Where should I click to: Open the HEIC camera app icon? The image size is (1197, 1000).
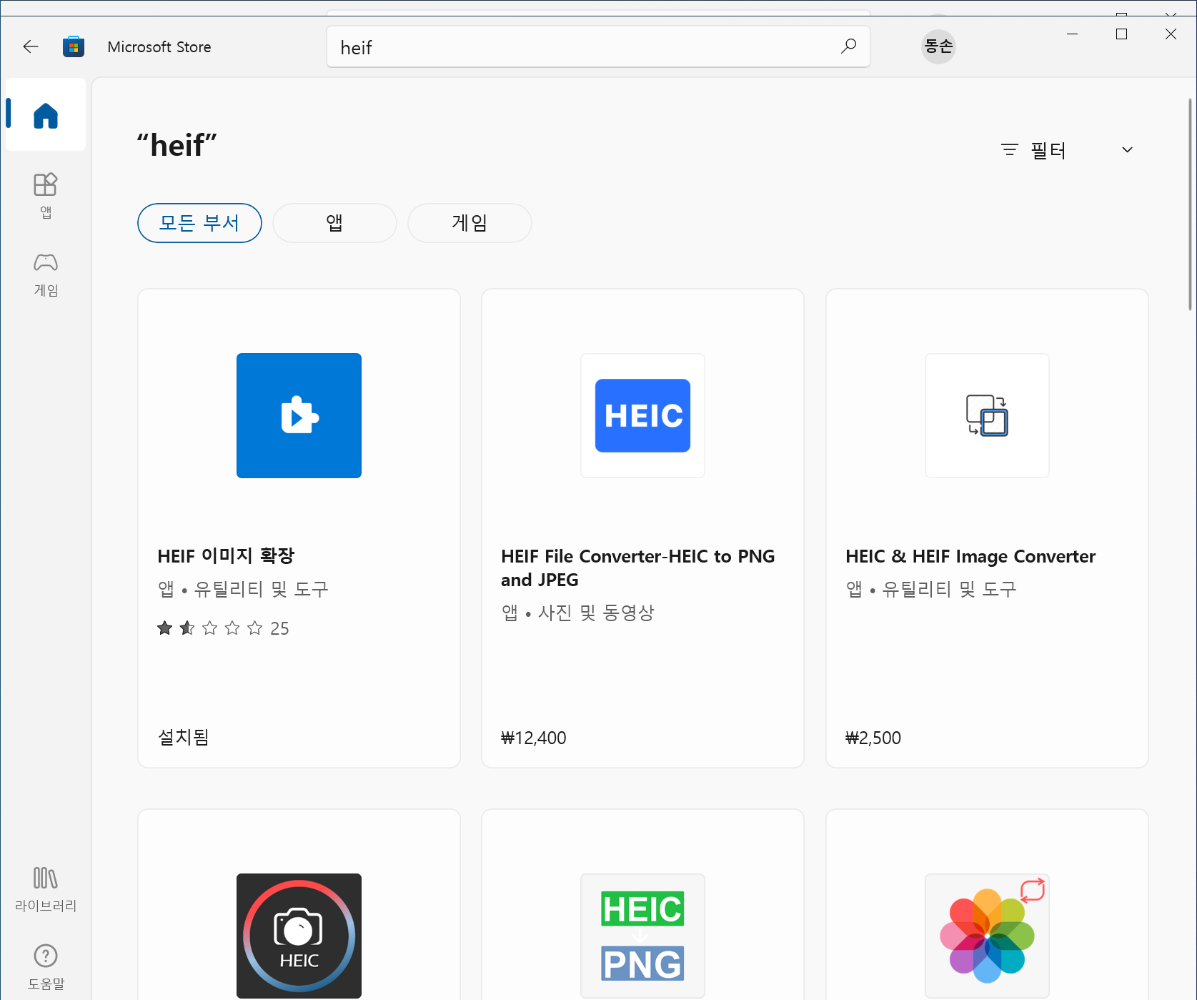pos(299,936)
